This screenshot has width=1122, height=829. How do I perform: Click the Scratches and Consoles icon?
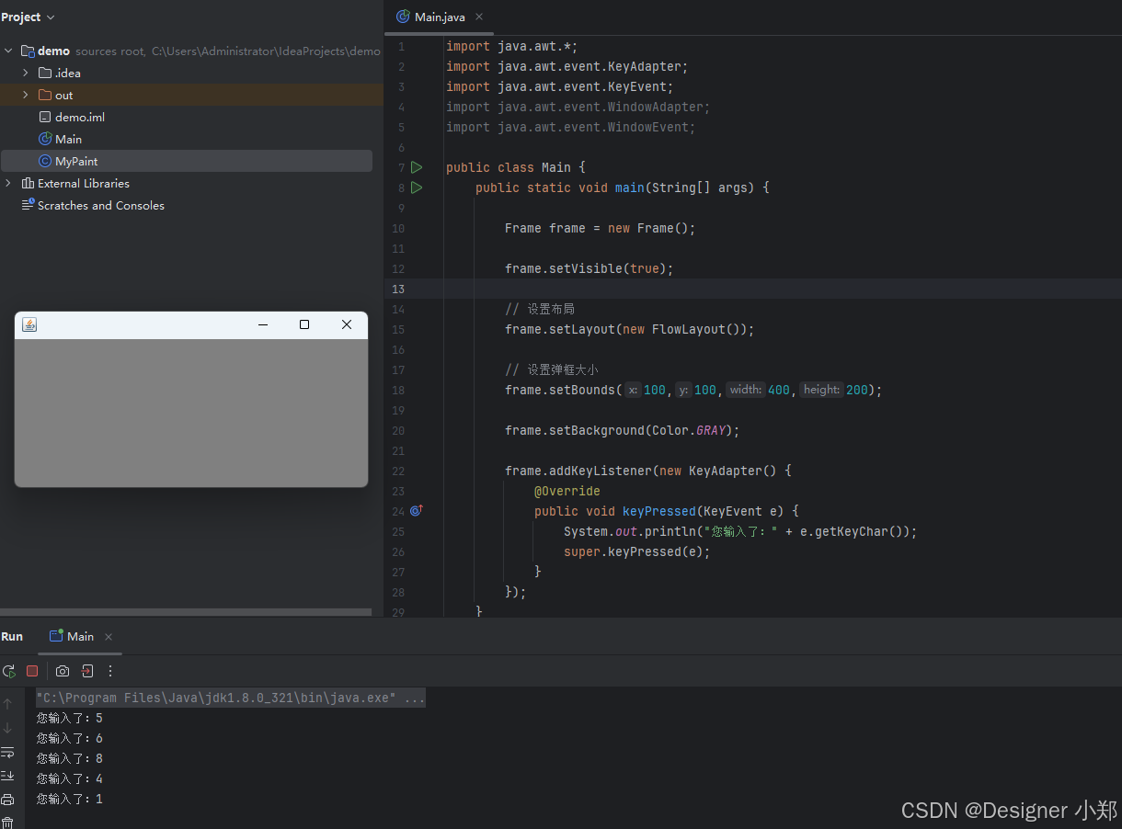pyautogui.click(x=28, y=205)
